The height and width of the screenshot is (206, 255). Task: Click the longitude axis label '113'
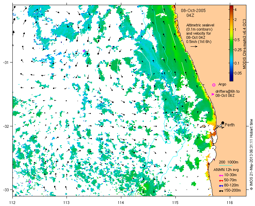67,203
